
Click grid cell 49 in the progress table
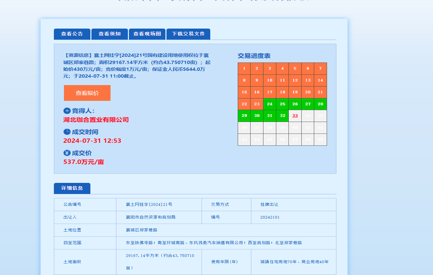(x=320, y=139)
